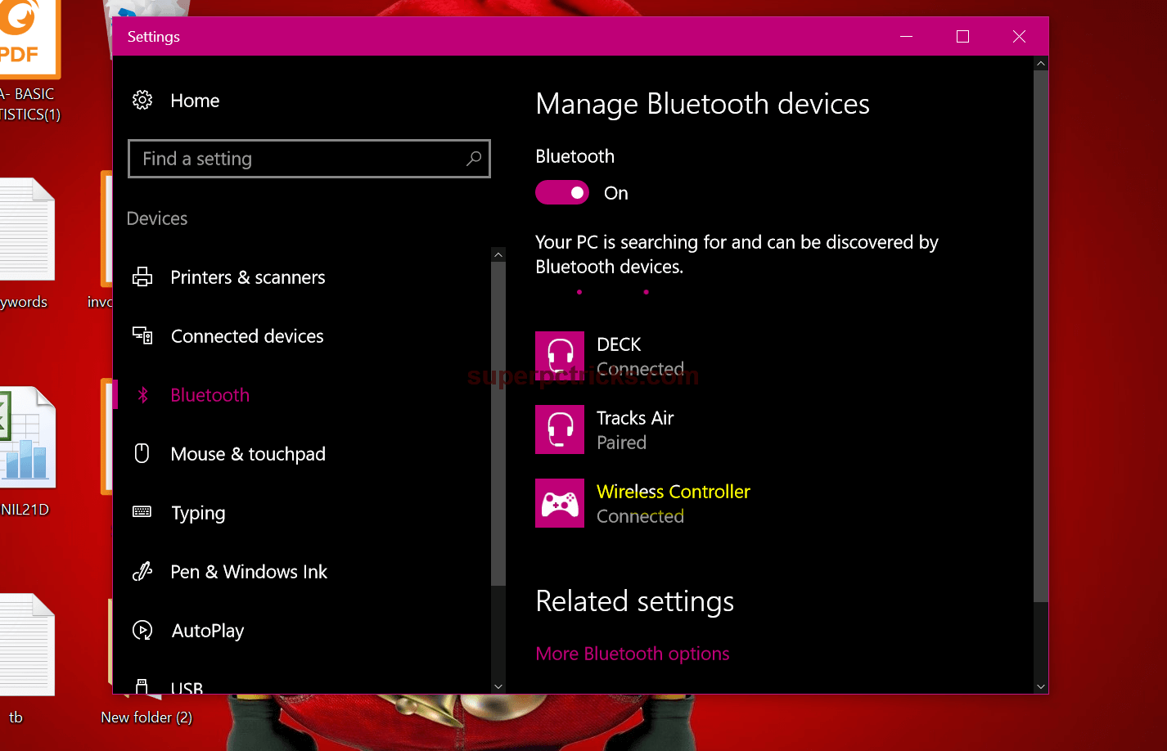This screenshot has height=751, width=1167.
Task: Open Connected devices settings
Action: click(246, 335)
